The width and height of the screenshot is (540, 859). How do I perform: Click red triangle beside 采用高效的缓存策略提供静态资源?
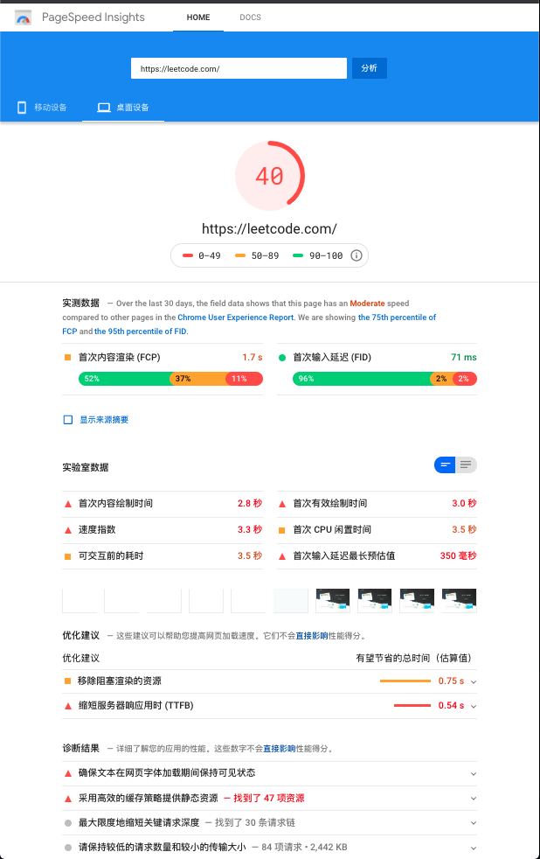click(68, 799)
